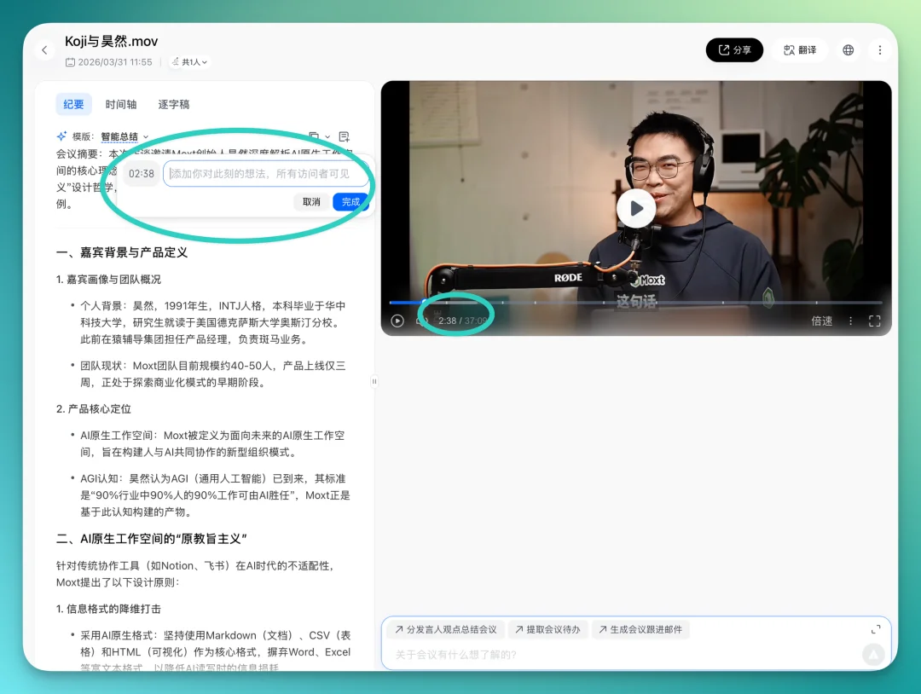Expand the chat panel with the corner expand icon
The image size is (921, 694).
click(x=876, y=630)
